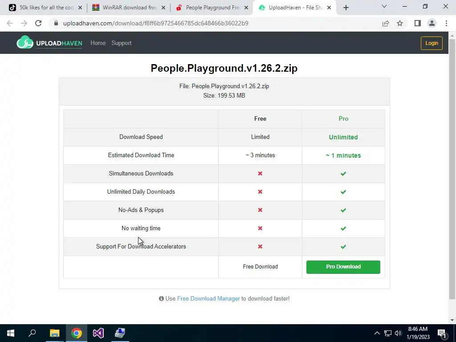
Task: Click green check in No-Ads & Popups row
Action: point(343,210)
